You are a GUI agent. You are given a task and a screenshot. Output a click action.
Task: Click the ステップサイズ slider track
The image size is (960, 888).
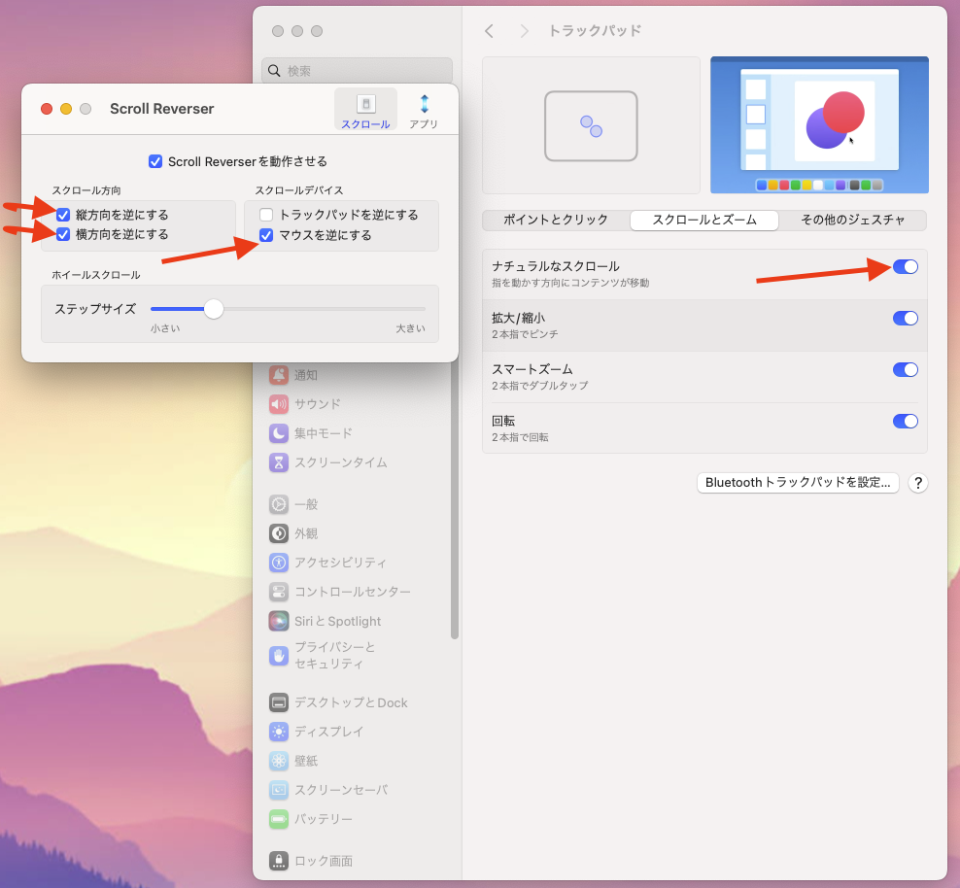click(x=321, y=309)
